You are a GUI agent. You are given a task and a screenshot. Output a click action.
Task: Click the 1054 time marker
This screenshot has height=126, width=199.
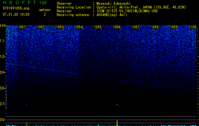pos(79,27)
